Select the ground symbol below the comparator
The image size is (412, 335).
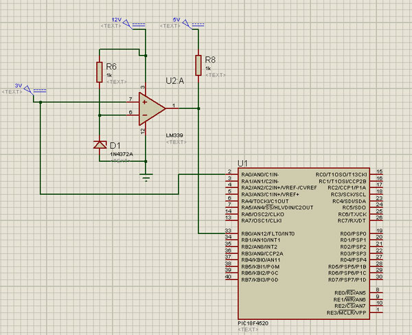[x=146, y=177]
